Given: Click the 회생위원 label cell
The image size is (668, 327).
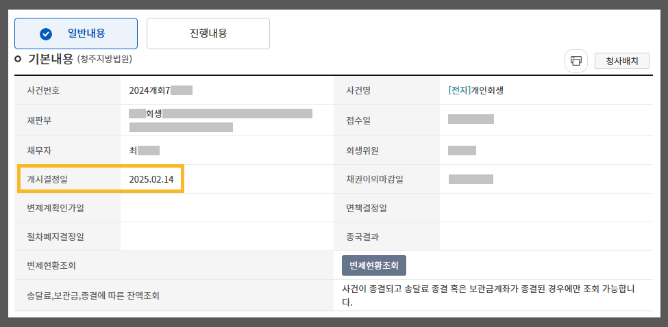Looking at the screenshot, I should tap(387, 151).
